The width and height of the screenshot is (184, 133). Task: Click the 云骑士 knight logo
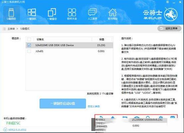[171, 14]
